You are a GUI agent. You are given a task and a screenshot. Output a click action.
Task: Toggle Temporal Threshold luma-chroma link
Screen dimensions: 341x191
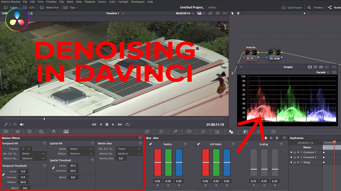pos(3,175)
